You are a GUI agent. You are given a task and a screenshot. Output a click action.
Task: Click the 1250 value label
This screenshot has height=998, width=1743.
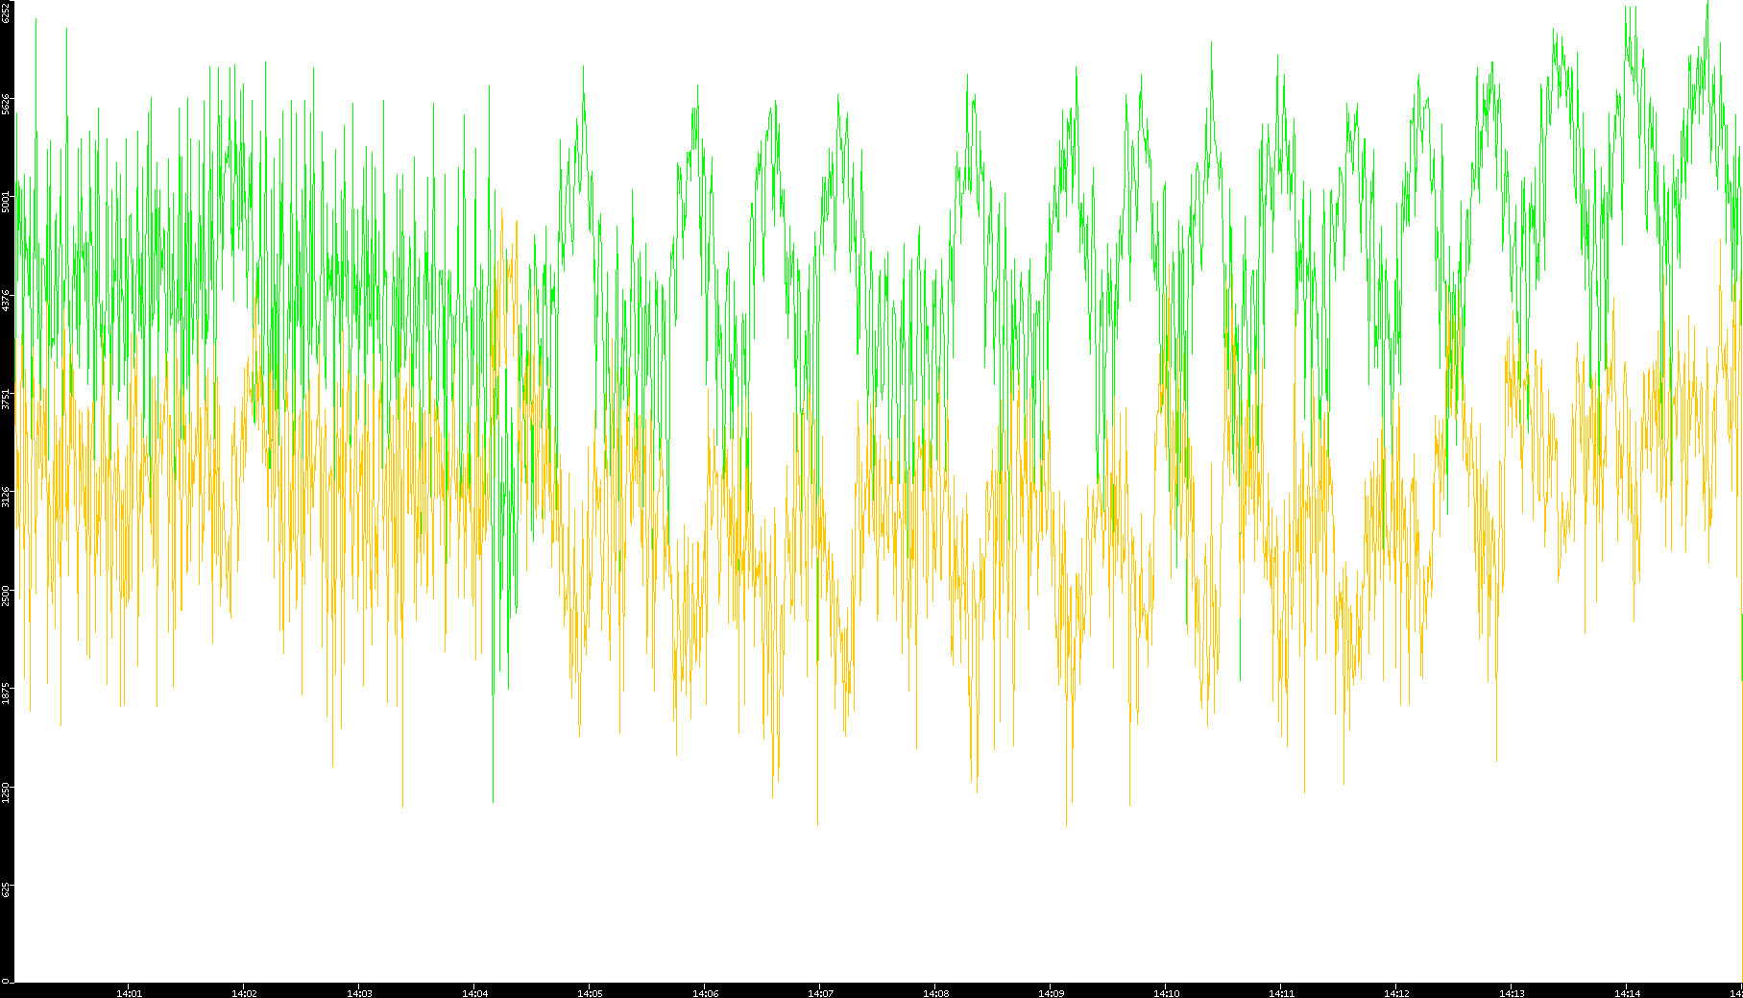pos(6,791)
